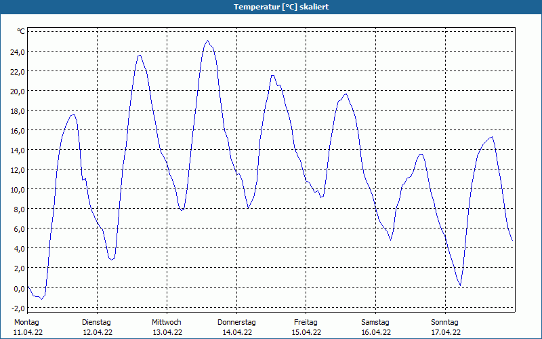This screenshot has height=339, width=542.
Task: Select the Samstag day label
Action: pos(375,322)
